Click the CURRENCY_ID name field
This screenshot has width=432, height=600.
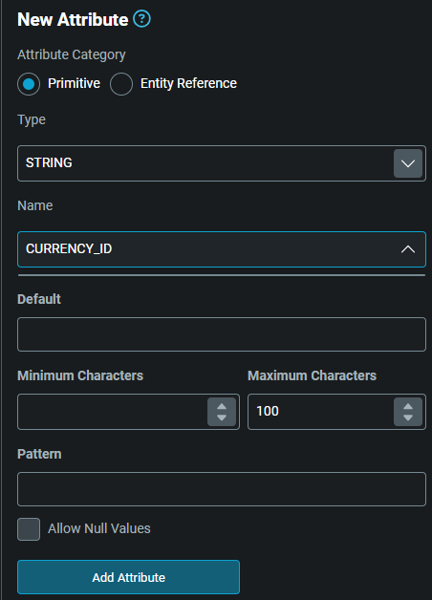222,249
